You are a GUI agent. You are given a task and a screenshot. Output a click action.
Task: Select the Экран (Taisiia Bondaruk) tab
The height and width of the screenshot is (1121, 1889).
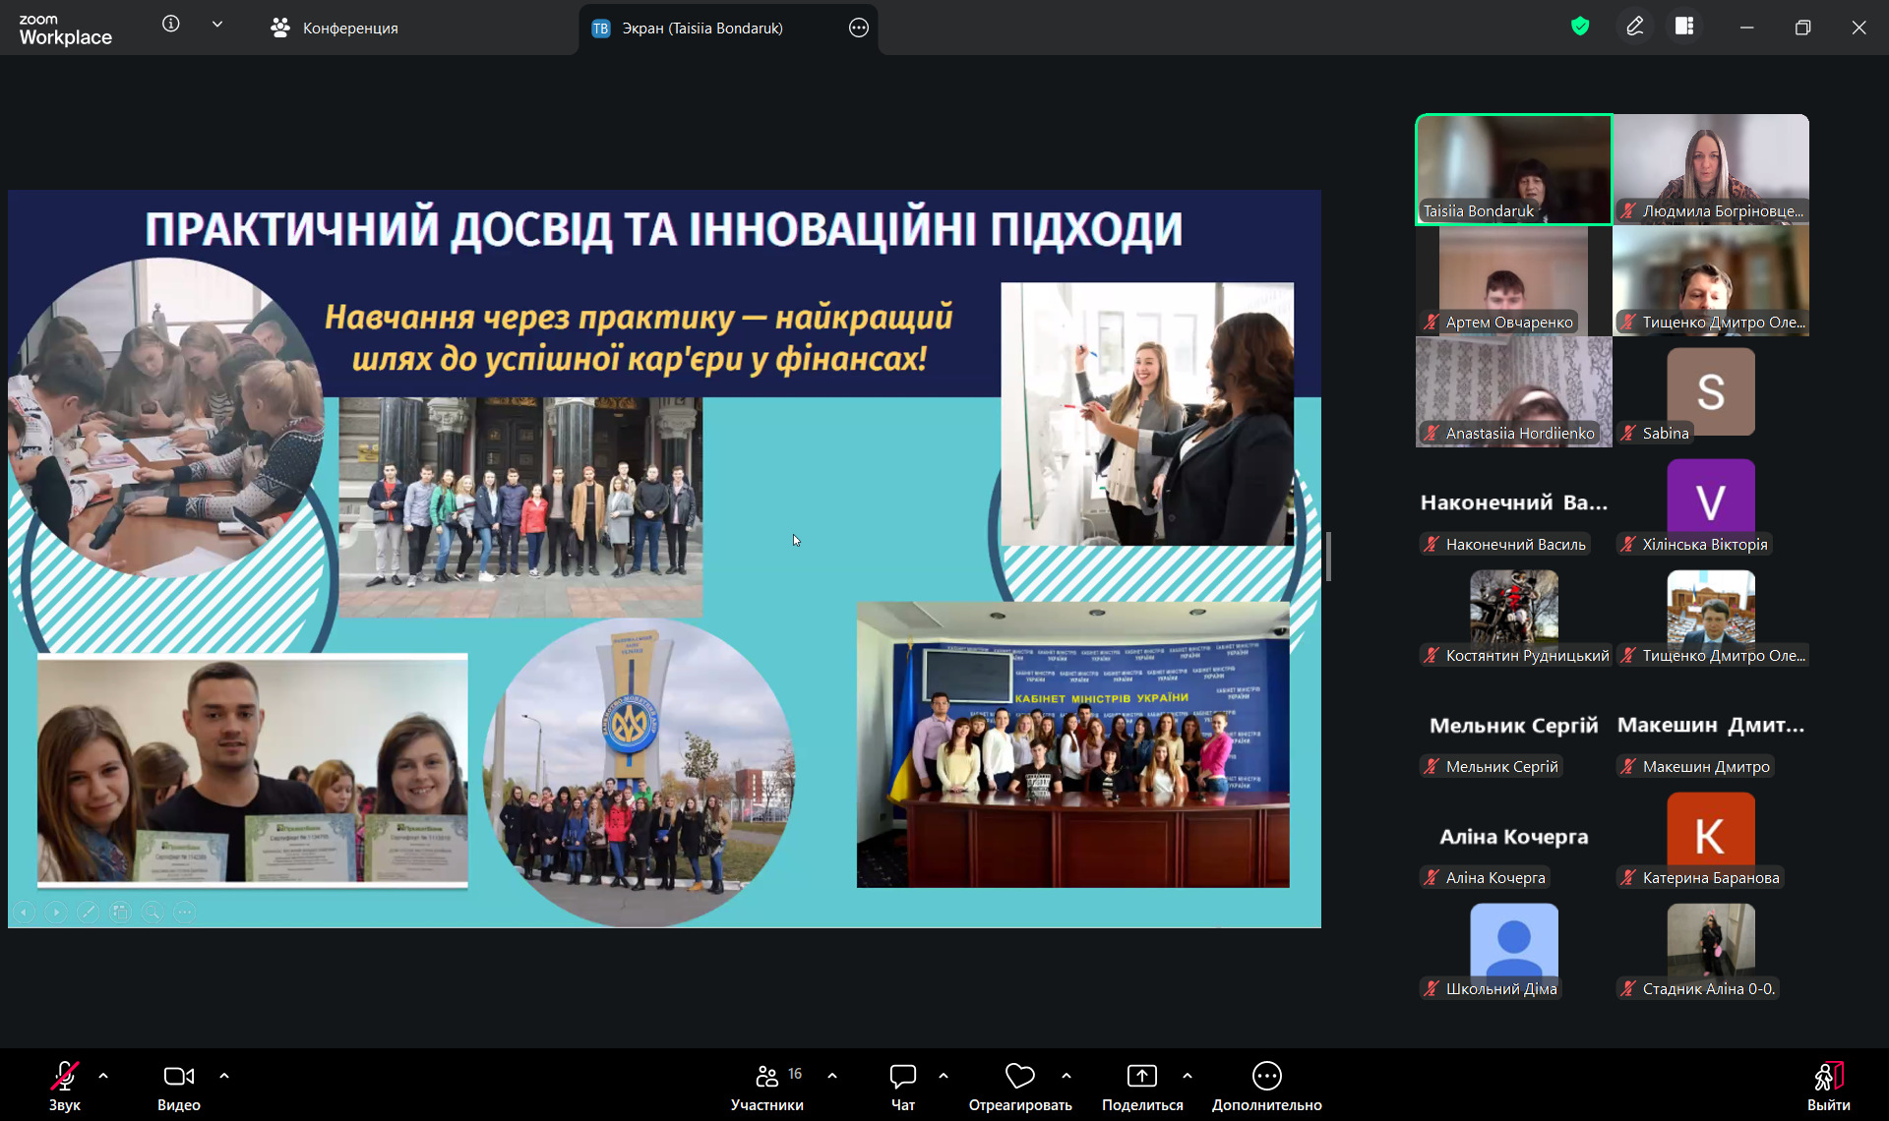click(x=701, y=28)
